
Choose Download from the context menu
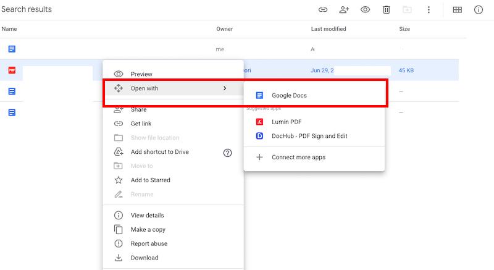(x=174, y=258)
